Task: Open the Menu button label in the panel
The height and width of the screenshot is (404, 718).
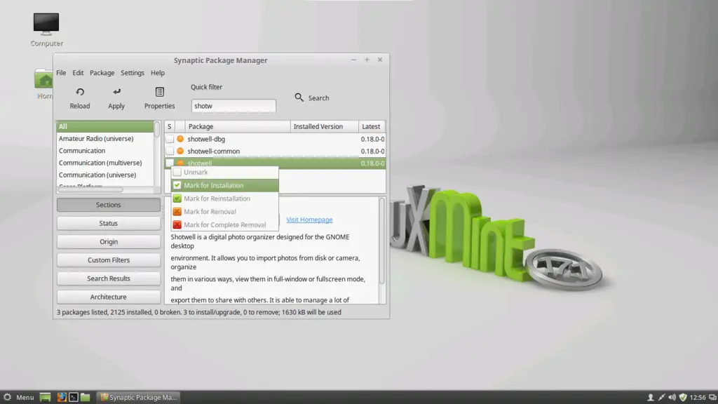Action: click(25, 397)
